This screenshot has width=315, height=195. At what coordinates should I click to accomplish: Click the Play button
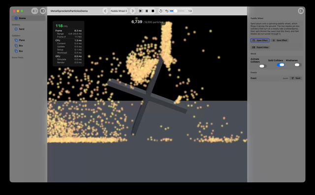tap(140, 11)
